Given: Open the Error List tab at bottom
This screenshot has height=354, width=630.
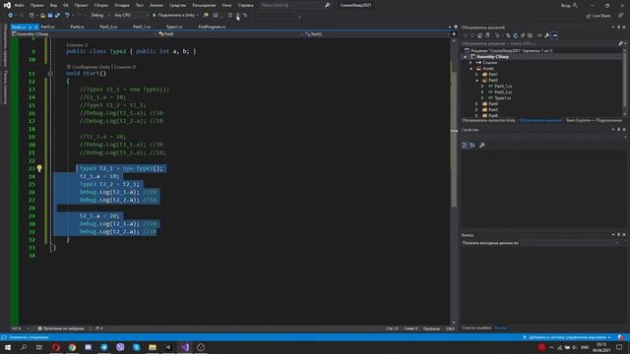Looking at the screenshot, I should point(476,327).
